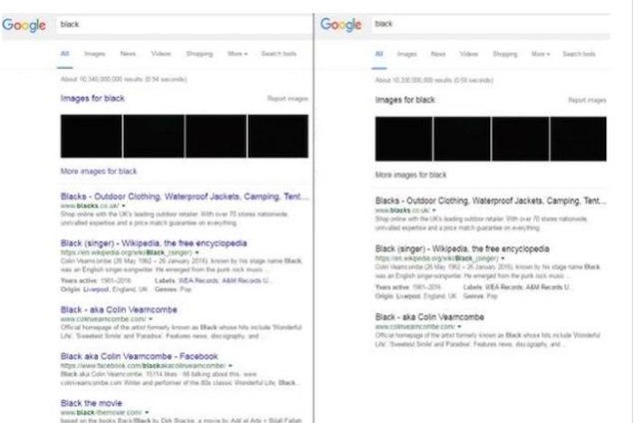Open the Shopping tab in left results
This screenshot has height=423, width=634.
click(199, 53)
